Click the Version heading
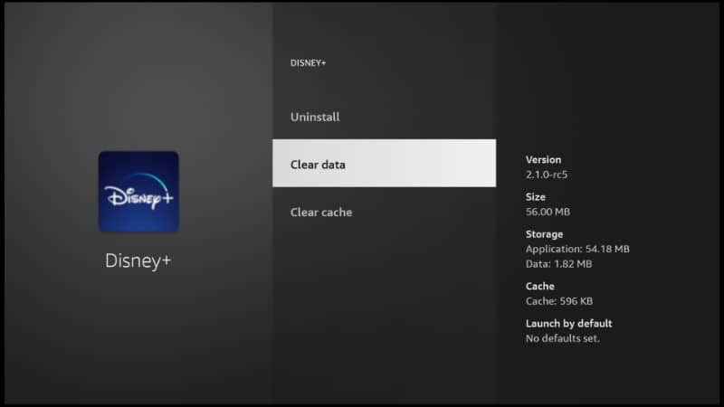The width and height of the screenshot is (724, 407). [x=543, y=160]
